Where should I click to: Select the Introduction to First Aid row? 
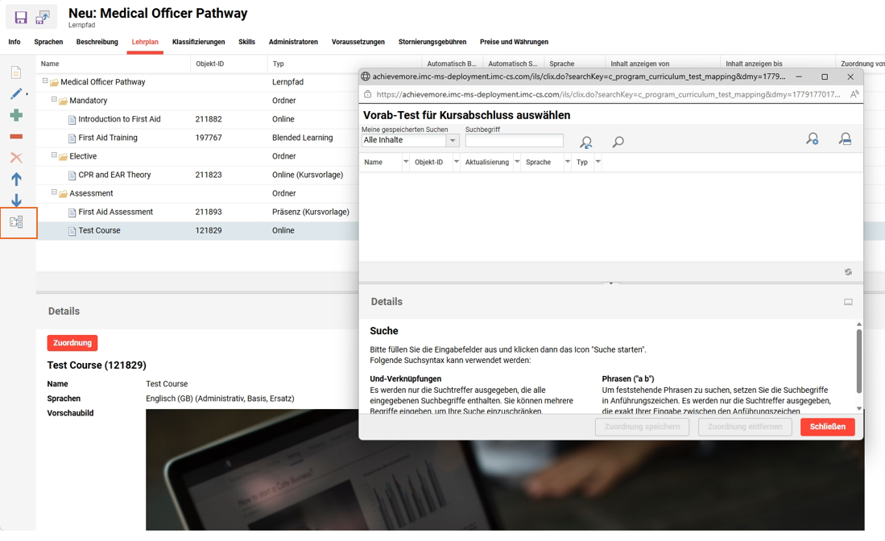(197, 120)
